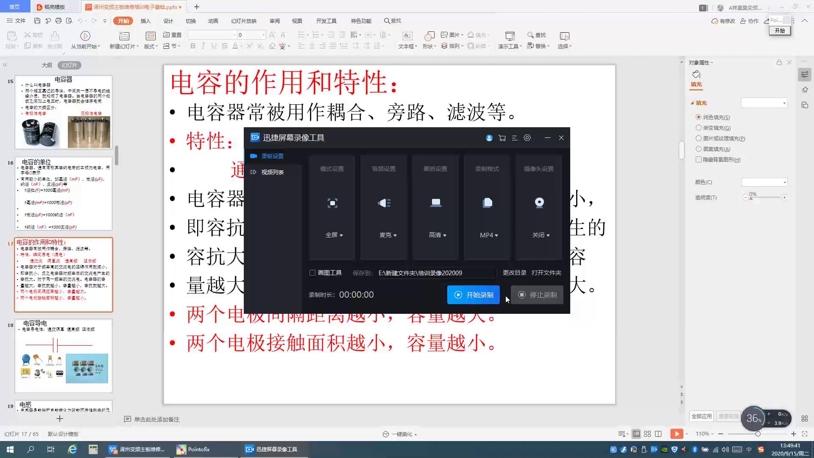
Task: Click the fullscreen mode icon in recorder
Action: coord(333,203)
